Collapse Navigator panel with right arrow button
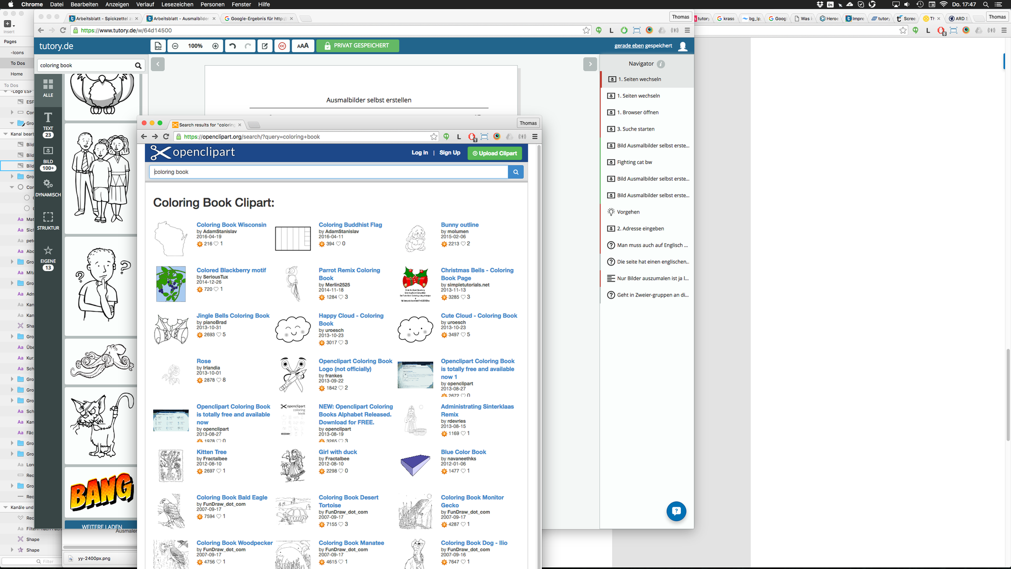Screen dimensions: 1011x569 [590, 64]
